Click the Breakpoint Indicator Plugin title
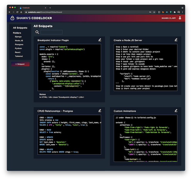Screen dimensions: 192x180 [x=53, y=40]
